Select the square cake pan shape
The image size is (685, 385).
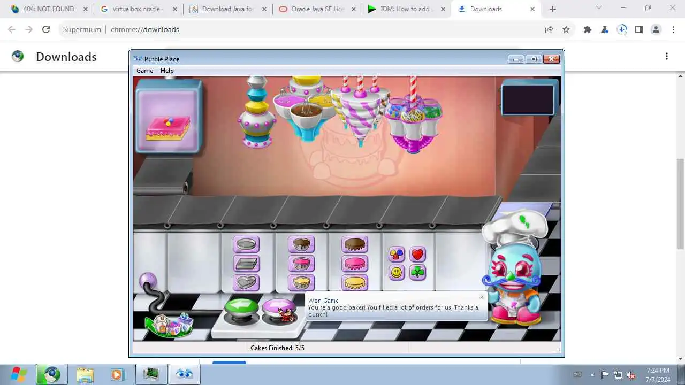(x=246, y=264)
